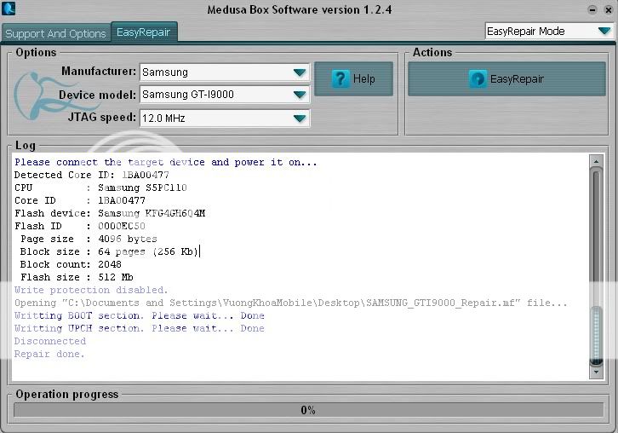Click the 'Please connect the target device' line
The height and width of the screenshot is (433, 618).
tap(166, 162)
